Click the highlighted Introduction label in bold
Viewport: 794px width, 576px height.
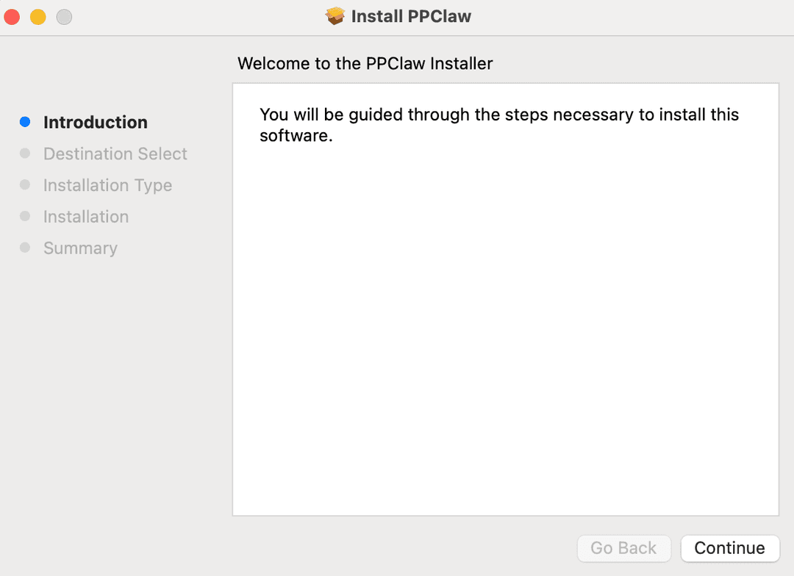pos(95,122)
